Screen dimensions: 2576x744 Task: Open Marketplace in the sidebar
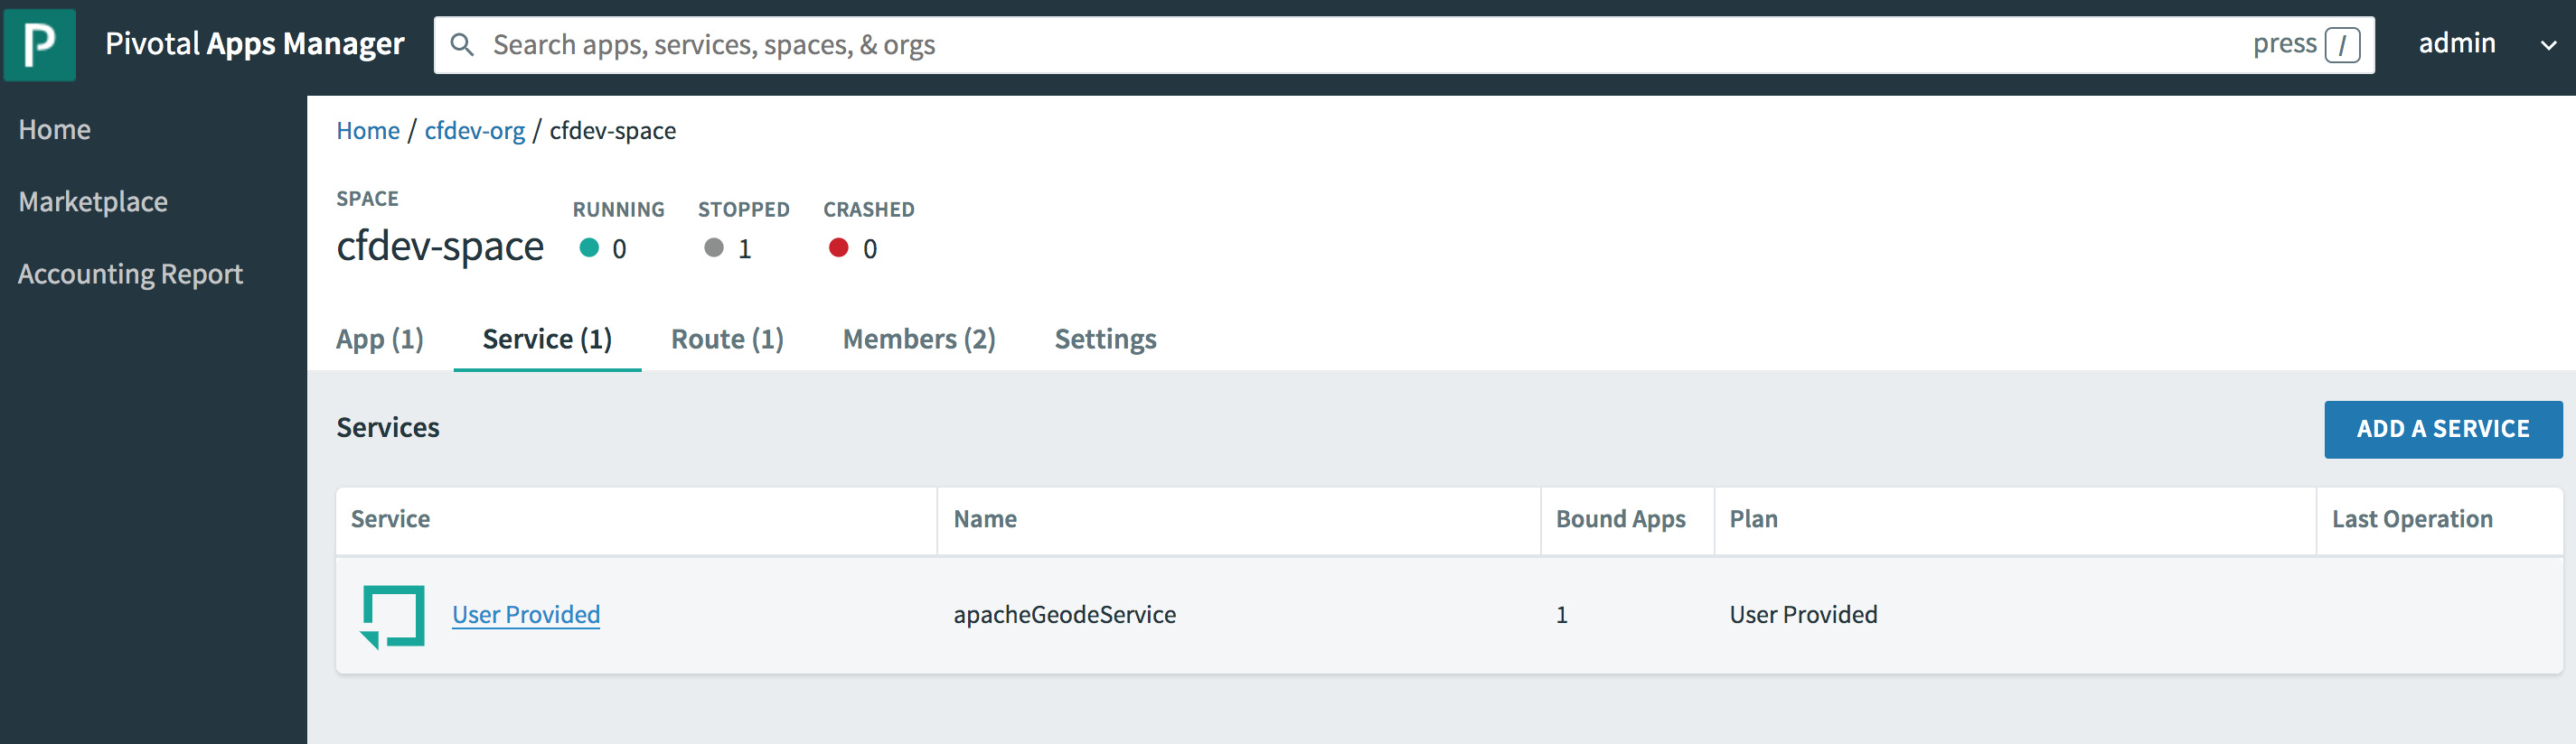click(93, 201)
